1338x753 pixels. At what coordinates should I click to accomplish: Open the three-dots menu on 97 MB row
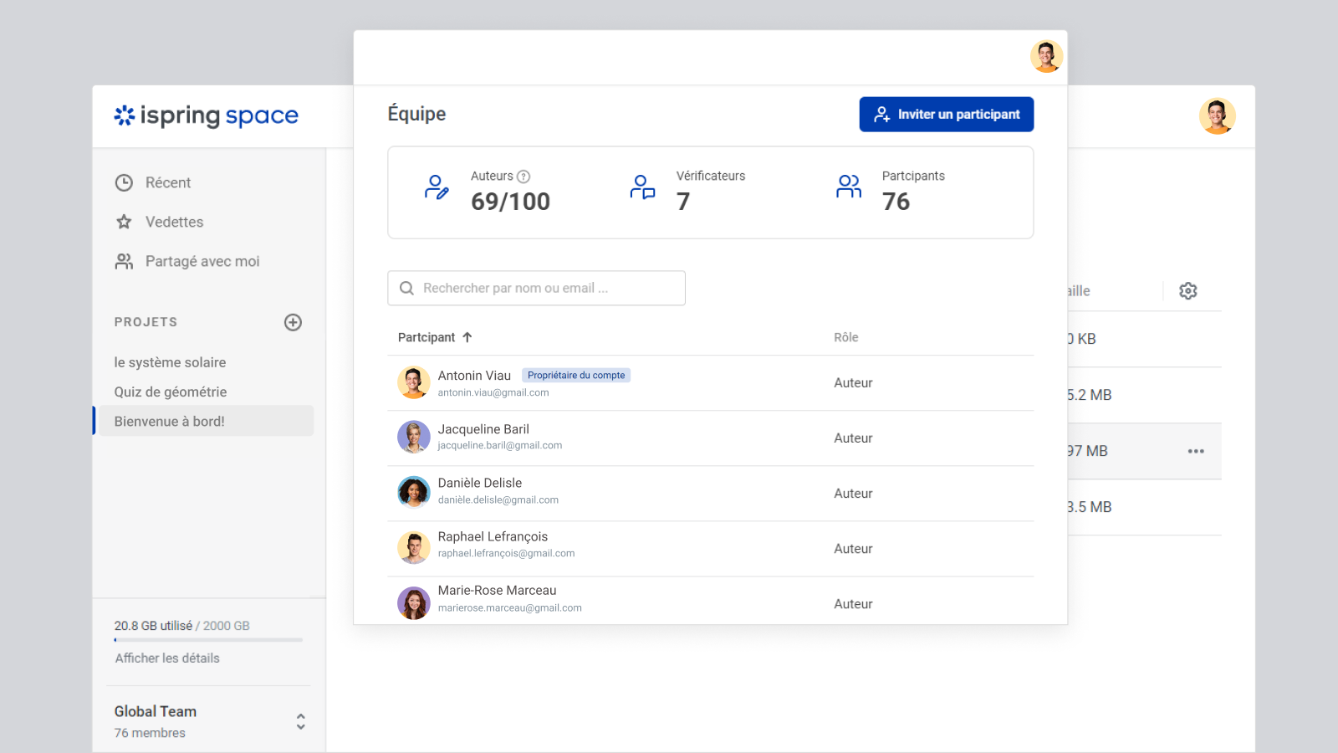tap(1196, 451)
